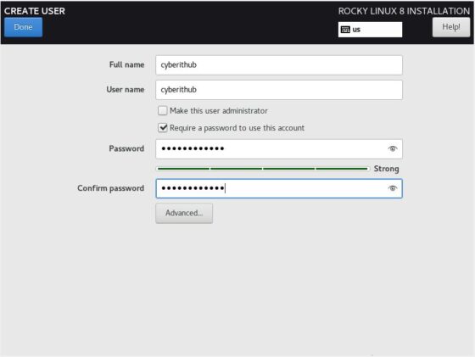
Task: Click the keyboard icon beside us
Action: (x=345, y=30)
